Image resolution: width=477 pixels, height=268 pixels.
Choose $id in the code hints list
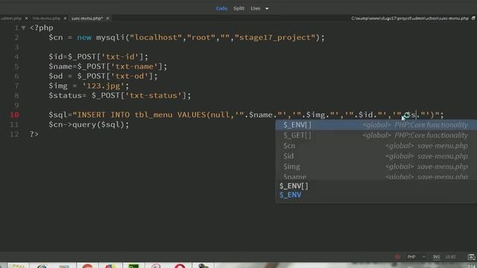coord(376,156)
